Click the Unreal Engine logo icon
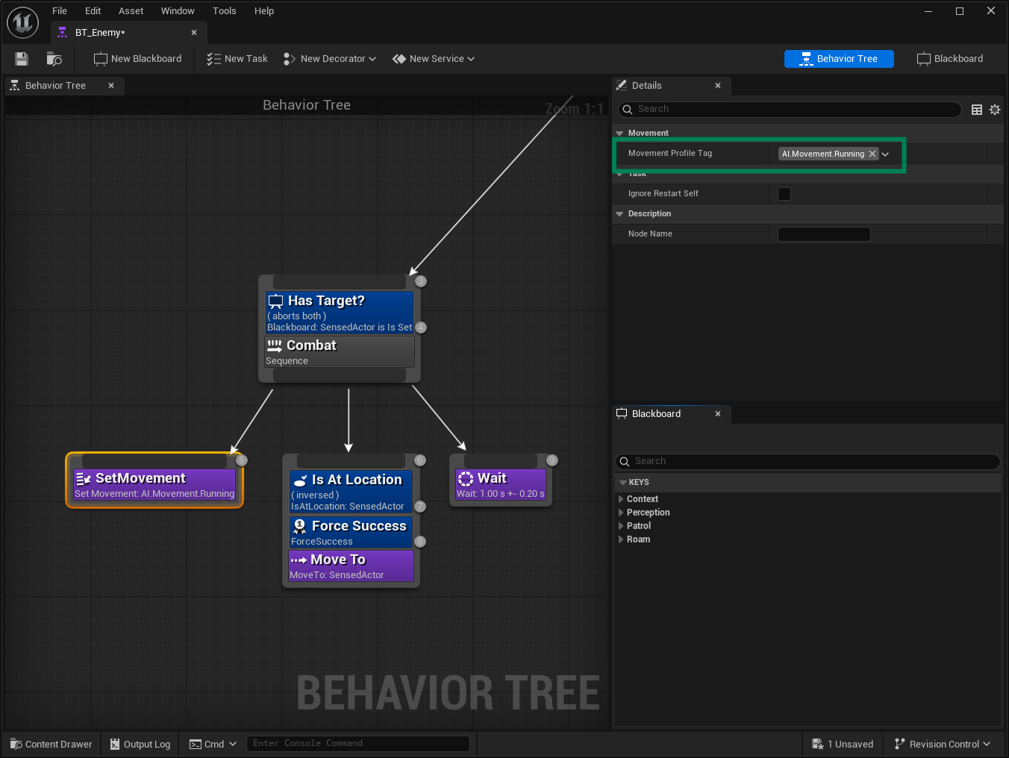This screenshot has height=758, width=1009. point(22,22)
